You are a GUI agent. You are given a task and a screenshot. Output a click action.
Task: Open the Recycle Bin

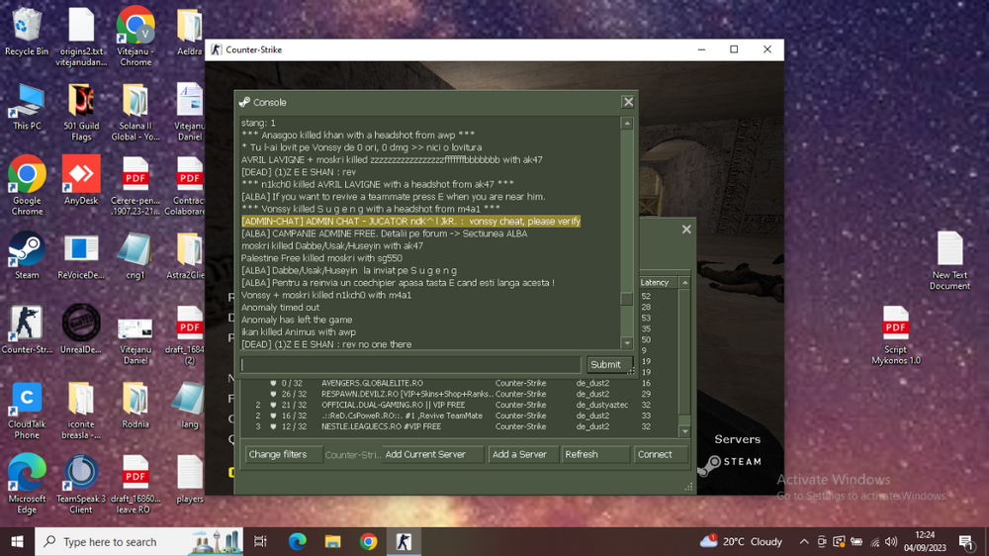[x=27, y=28]
